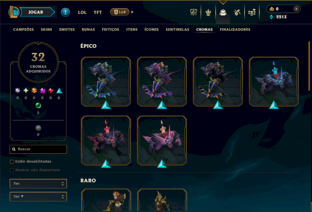Switch to the Sentinelas tab
This screenshot has height=212, width=312.
177,30
